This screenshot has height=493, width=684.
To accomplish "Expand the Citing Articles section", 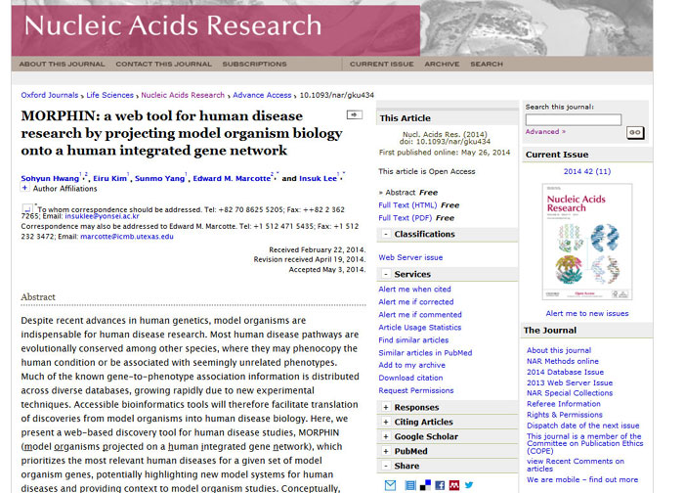I will click(386, 423).
